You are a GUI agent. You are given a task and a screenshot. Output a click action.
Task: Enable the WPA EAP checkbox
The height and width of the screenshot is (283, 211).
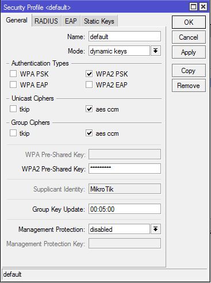[13, 85]
